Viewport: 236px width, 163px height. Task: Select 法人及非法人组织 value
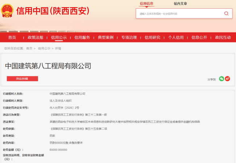61,101
